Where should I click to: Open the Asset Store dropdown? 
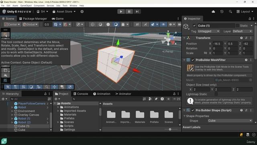pos(64,12)
